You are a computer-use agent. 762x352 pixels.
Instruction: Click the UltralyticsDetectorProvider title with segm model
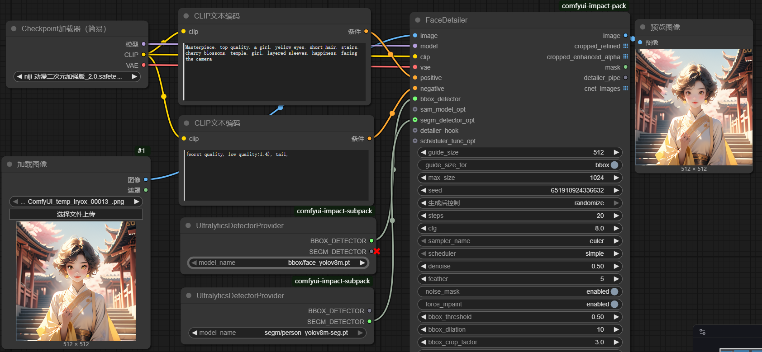(240, 296)
